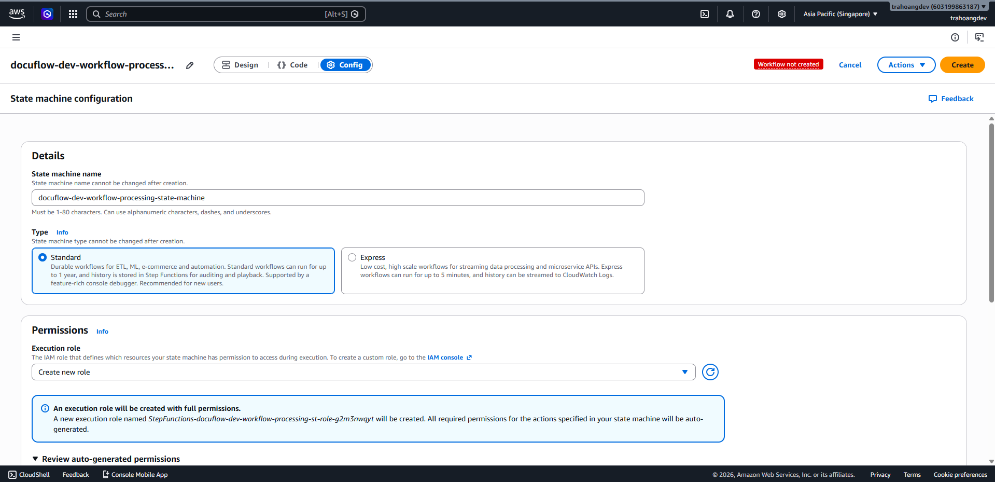
Task: Click the Feedback link in the footer
Action: (76, 475)
